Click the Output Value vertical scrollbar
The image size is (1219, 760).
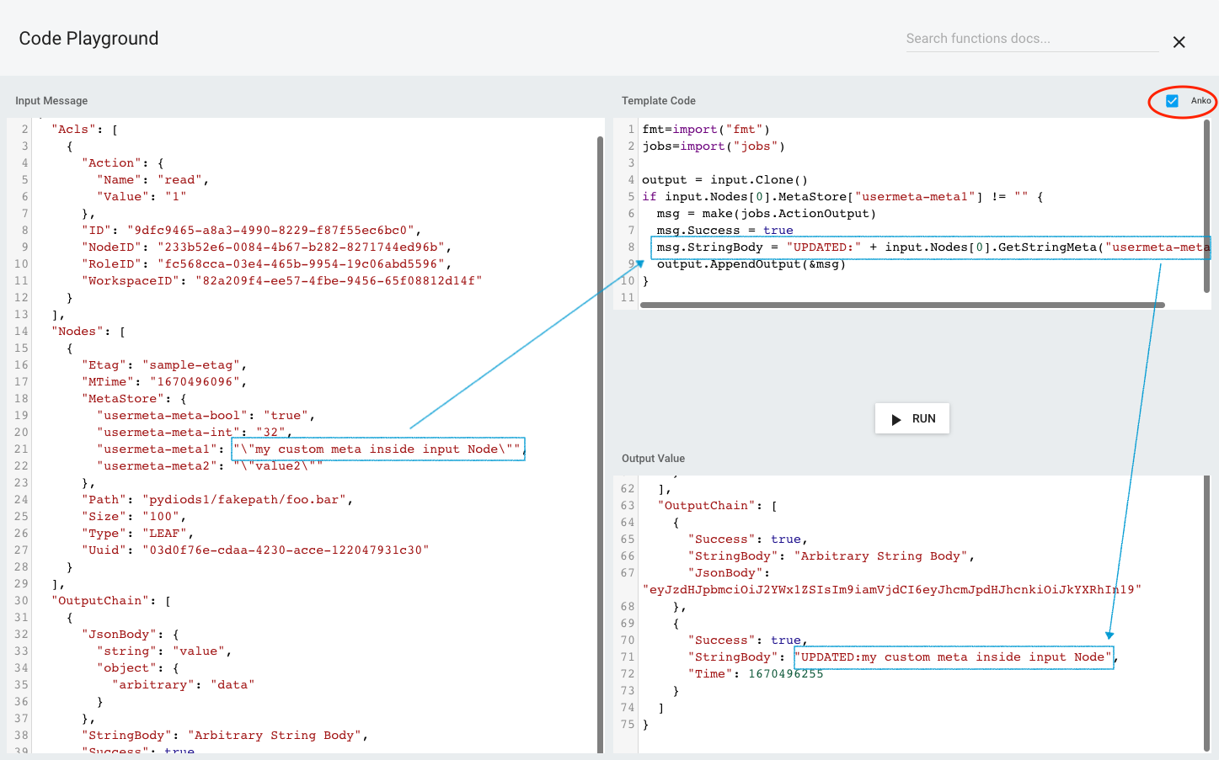[1207, 614]
